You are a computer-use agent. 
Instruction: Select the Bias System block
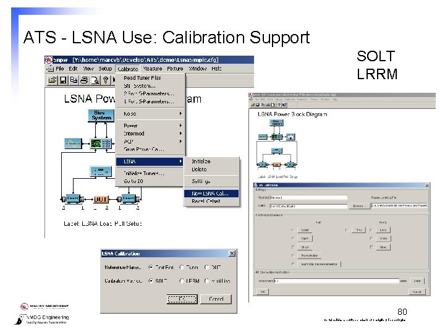101,115
